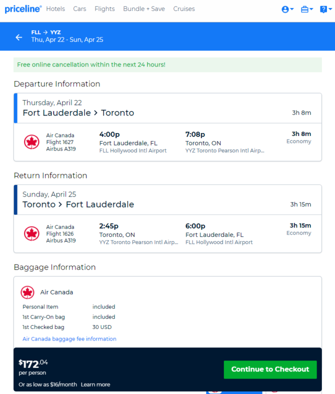The height and width of the screenshot is (394, 335).
Task: Click the $172.04 per person price
Action: pos(33,367)
